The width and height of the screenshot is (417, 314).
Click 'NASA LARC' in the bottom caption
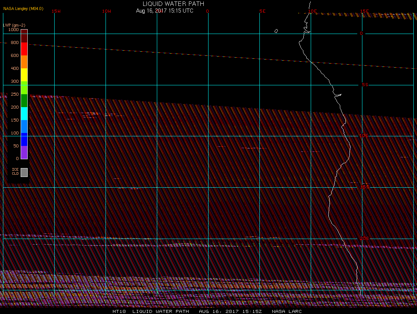[x=287, y=311]
